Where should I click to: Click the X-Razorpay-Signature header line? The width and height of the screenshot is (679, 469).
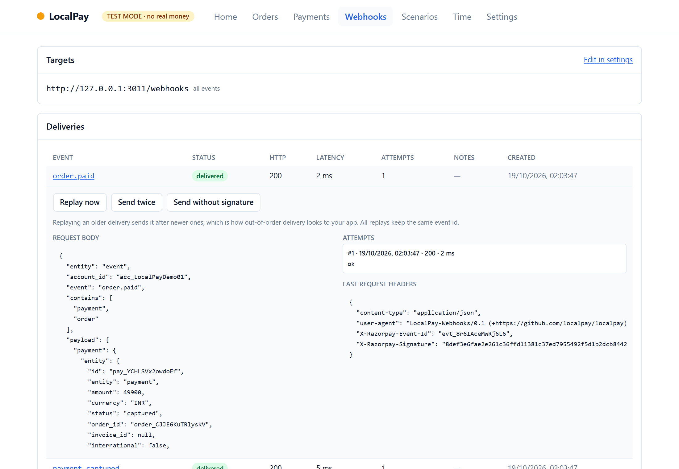coord(491,344)
